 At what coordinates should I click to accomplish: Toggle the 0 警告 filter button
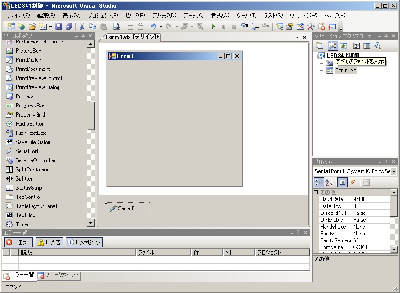(49, 242)
